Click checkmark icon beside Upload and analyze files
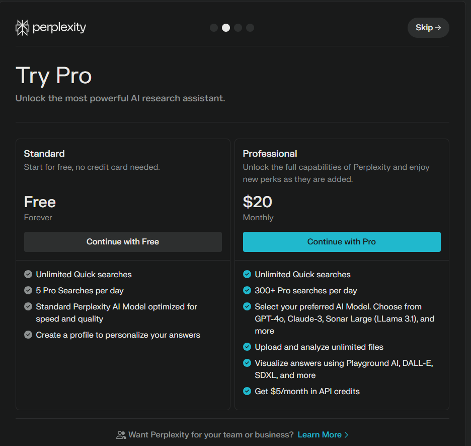 [247, 347]
